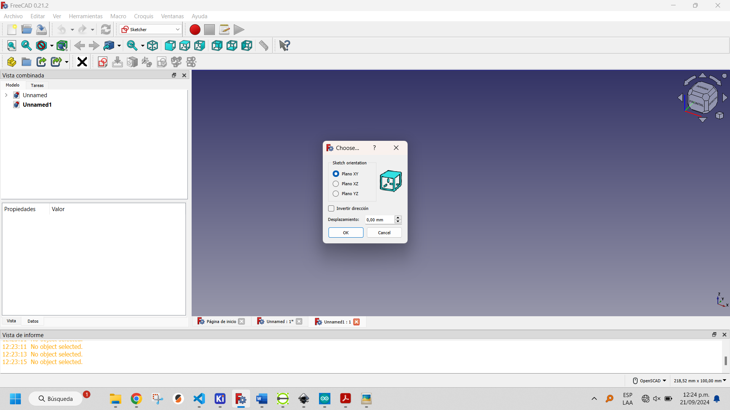Screen dimensions: 730x410
Task: Close the Vista de informe panel
Action: coord(724,335)
